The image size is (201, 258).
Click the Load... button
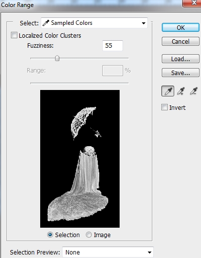181,59
